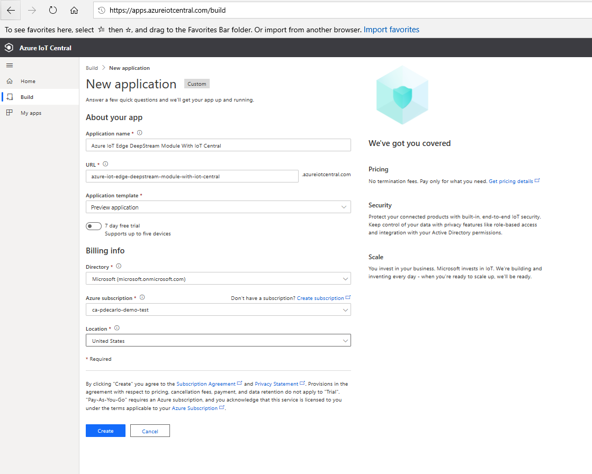Open the Privacy Statement link

click(276, 384)
